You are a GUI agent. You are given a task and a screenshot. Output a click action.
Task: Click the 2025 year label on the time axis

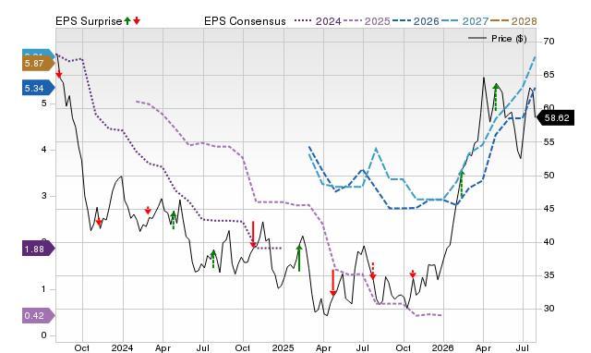point(283,347)
